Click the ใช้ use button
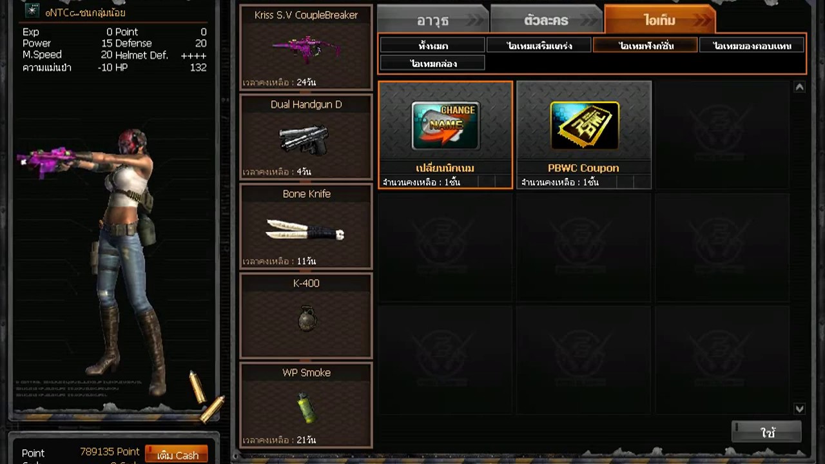 click(767, 432)
